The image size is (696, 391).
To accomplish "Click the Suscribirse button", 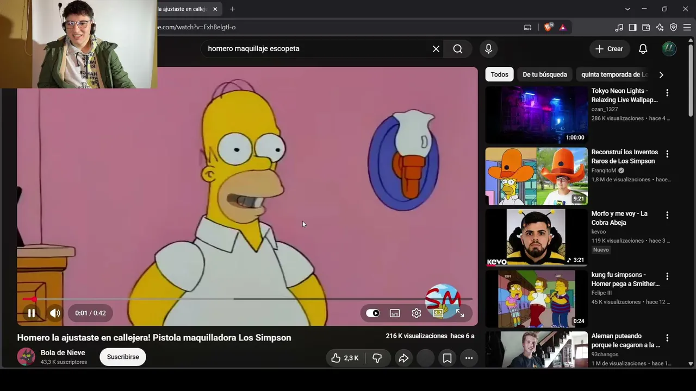I will 123,357.
